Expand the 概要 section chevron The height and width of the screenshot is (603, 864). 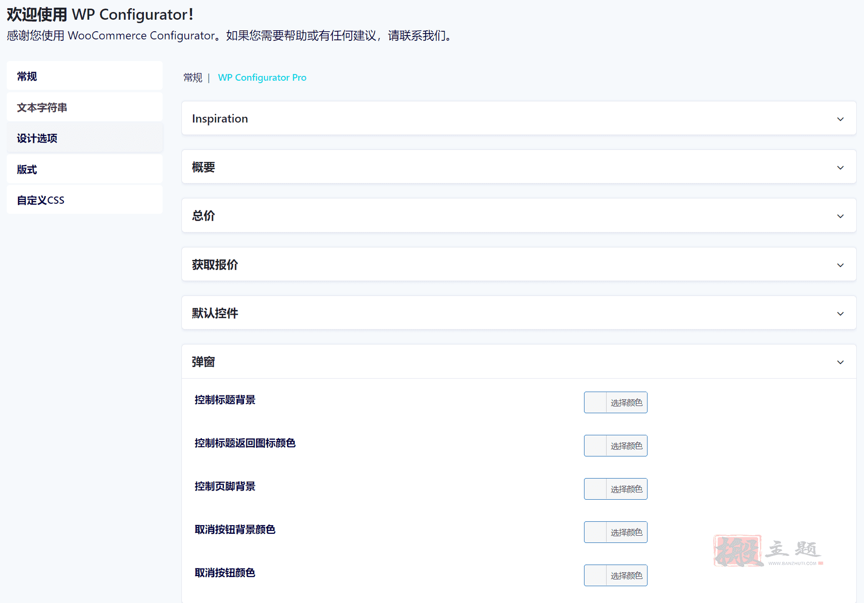(840, 167)
